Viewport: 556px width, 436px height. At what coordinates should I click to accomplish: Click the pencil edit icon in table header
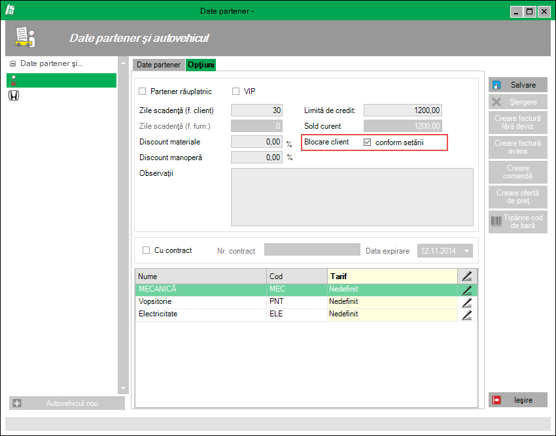(x=467, y=276)
